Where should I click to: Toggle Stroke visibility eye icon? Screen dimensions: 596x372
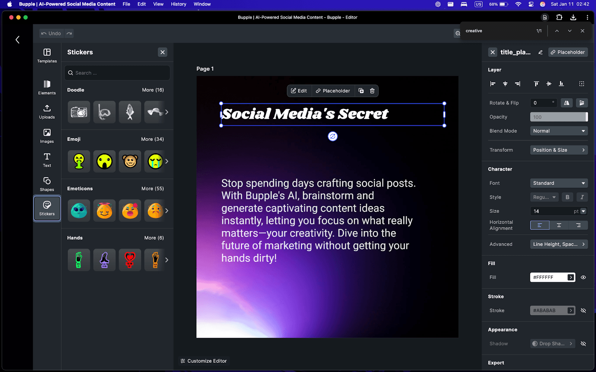pyautogui.click(x=583, y=311)
